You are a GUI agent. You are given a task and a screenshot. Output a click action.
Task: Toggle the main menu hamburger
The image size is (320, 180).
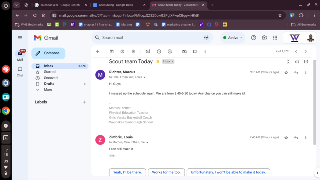pyautogui.click(x=20, y=38)
